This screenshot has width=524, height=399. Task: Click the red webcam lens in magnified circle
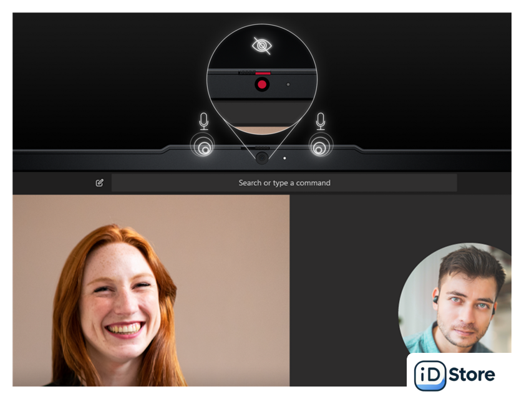(x=262, y=84)
